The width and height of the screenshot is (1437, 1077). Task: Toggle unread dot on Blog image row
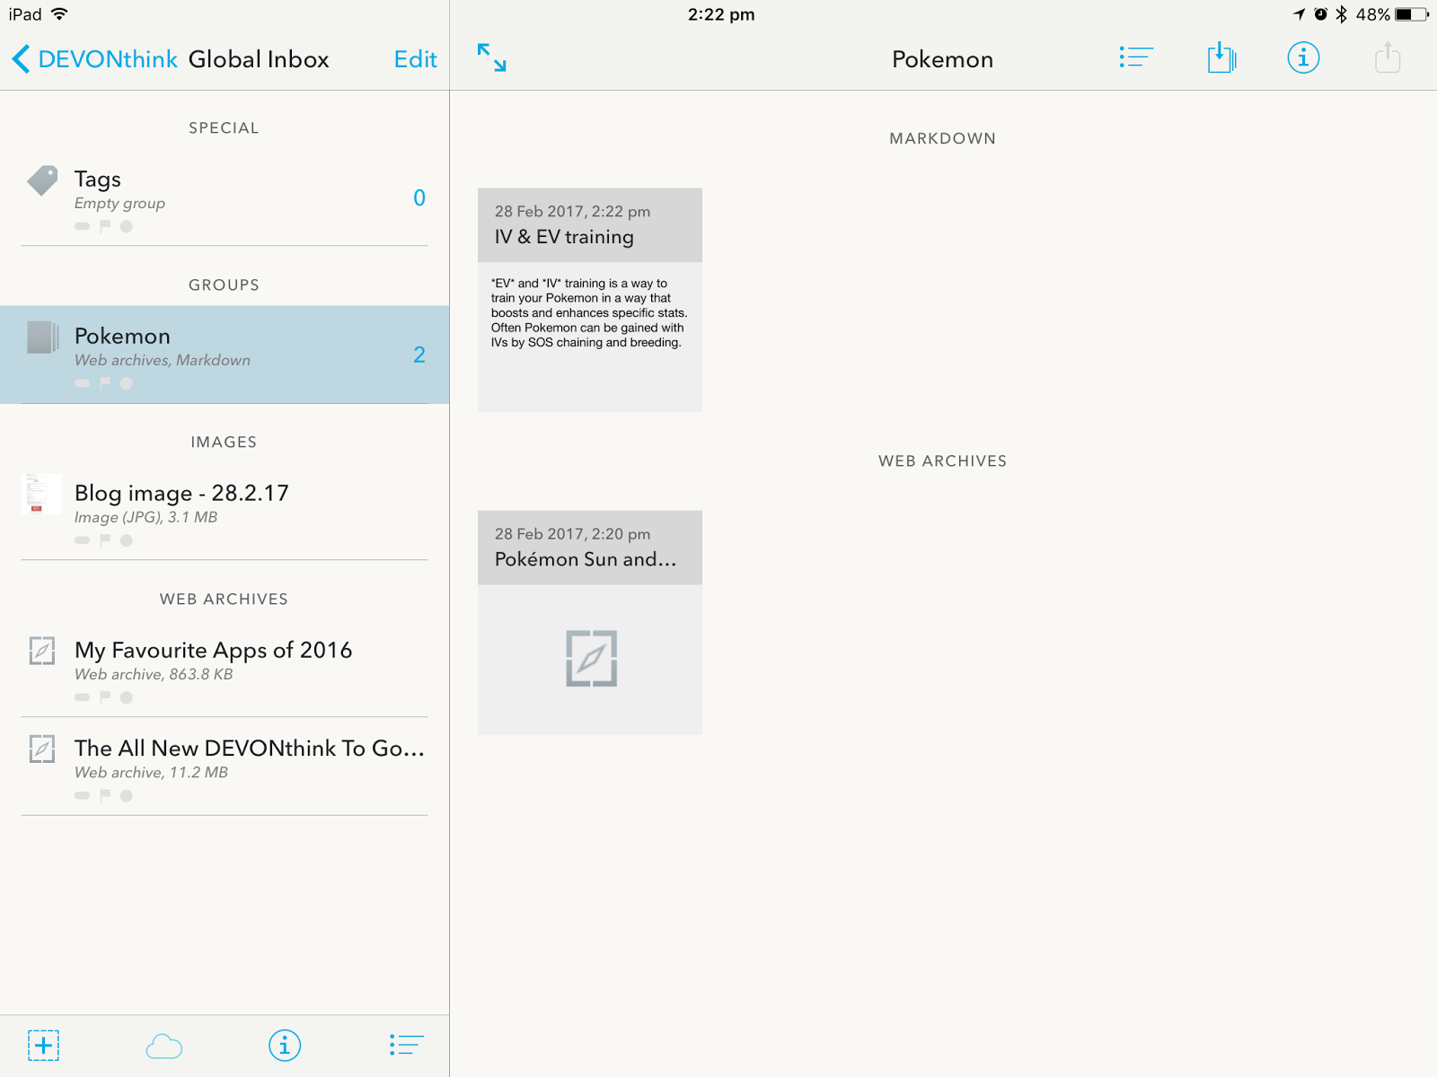click(x=127, y=540)
